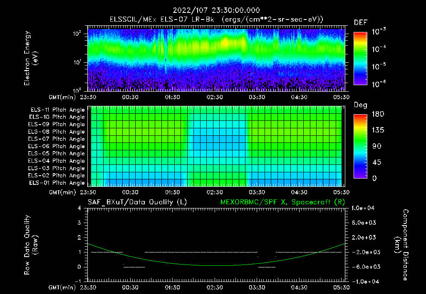Click 01:30 under the electron energy spectrogram
This screenshot has height=294, width=426.
click(x=173, y=97)
